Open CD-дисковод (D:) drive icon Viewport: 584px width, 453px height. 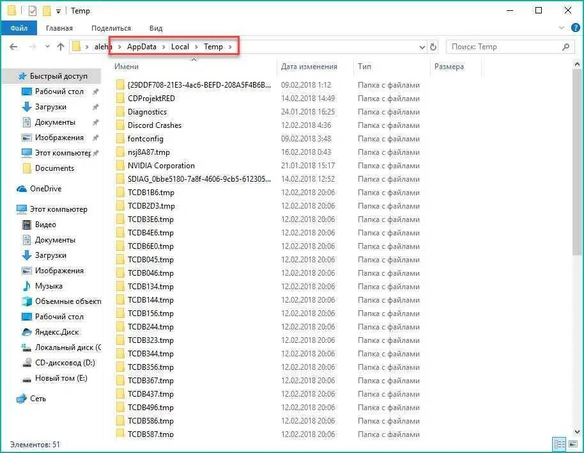(x=27, y=362)
